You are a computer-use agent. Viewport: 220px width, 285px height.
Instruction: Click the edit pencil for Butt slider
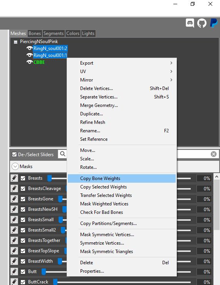tap(14, 272)
